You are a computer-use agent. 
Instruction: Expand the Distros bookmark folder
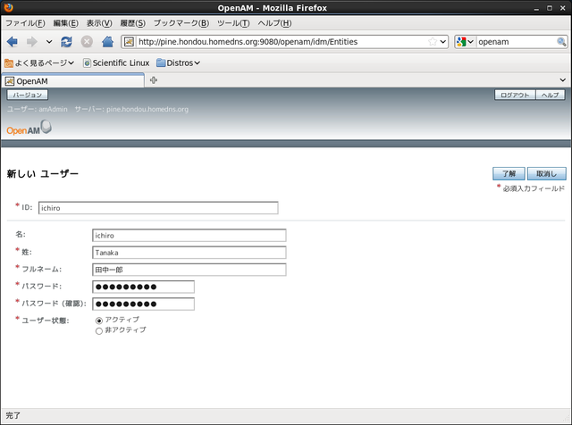(x=178, y=62)
